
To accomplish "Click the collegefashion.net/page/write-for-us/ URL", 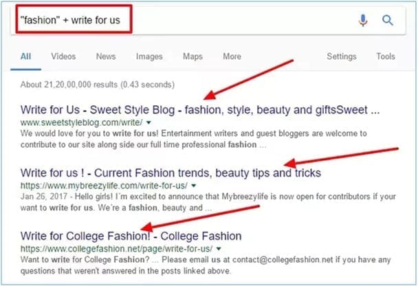I will point(116,249).
